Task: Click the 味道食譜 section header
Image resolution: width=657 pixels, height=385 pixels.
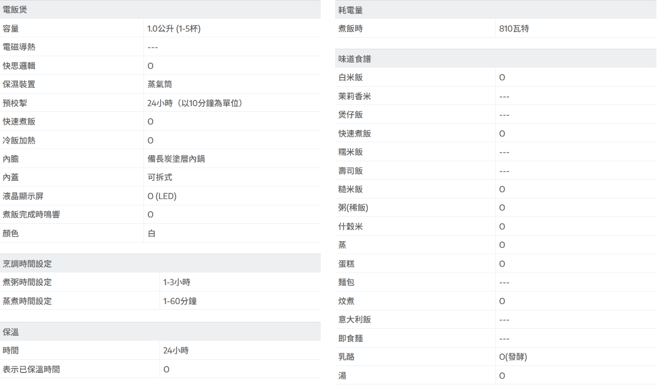Action: (x=355, y=59)
